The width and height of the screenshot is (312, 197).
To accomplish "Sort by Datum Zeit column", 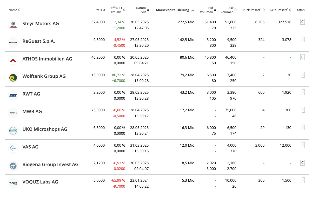I will tap(143, 10).
